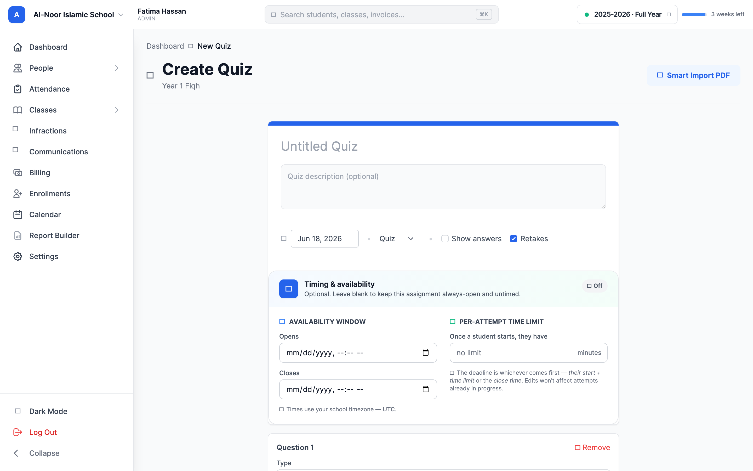The height and width of the screenshot is (471, 753).
Task: Click the Timing & availability blue clock icon
Action: (x=288, y=289)
